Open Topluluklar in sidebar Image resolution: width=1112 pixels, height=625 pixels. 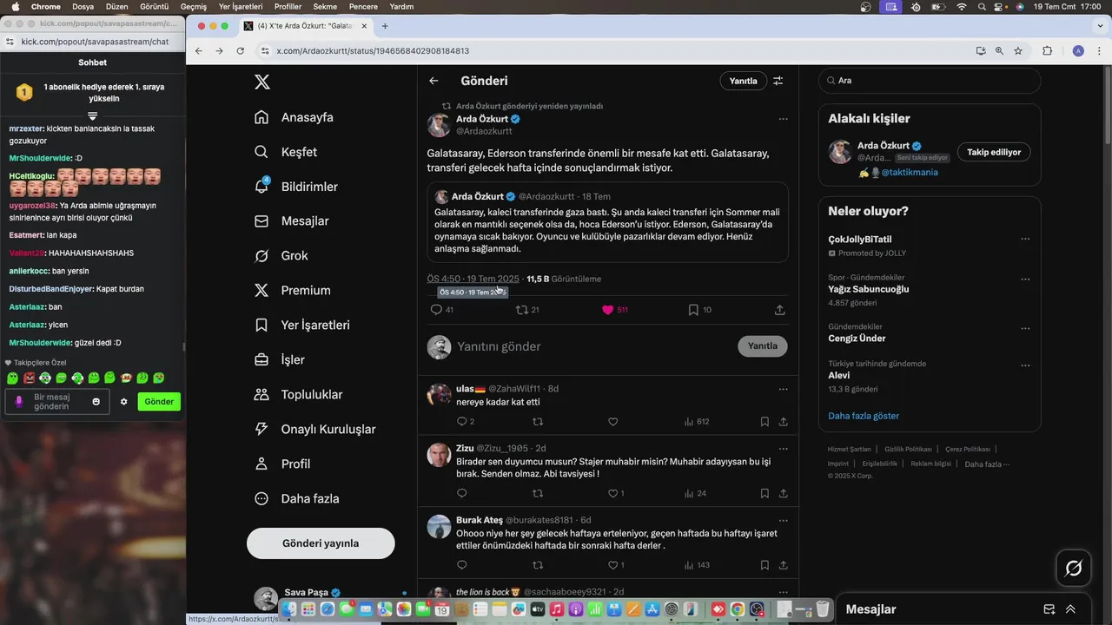pyautogui.click(x=299, y=395)
